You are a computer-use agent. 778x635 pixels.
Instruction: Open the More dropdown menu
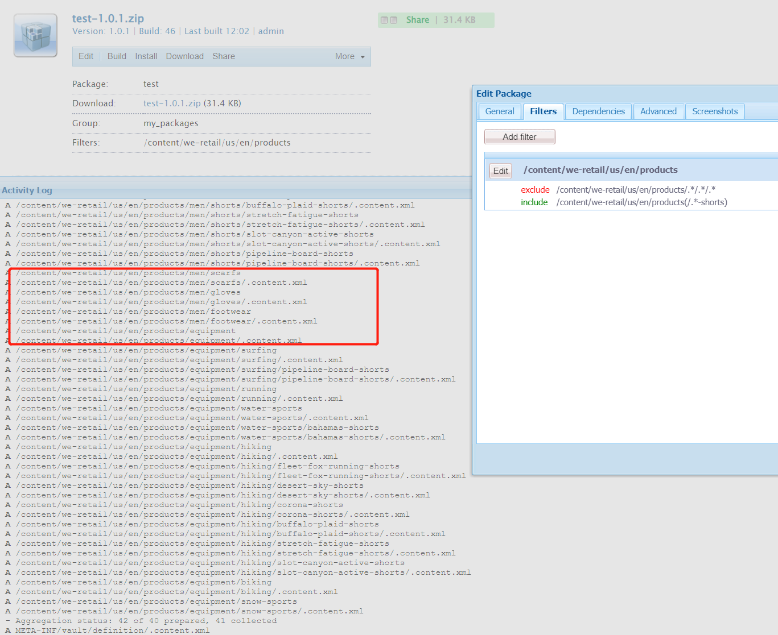344,56
